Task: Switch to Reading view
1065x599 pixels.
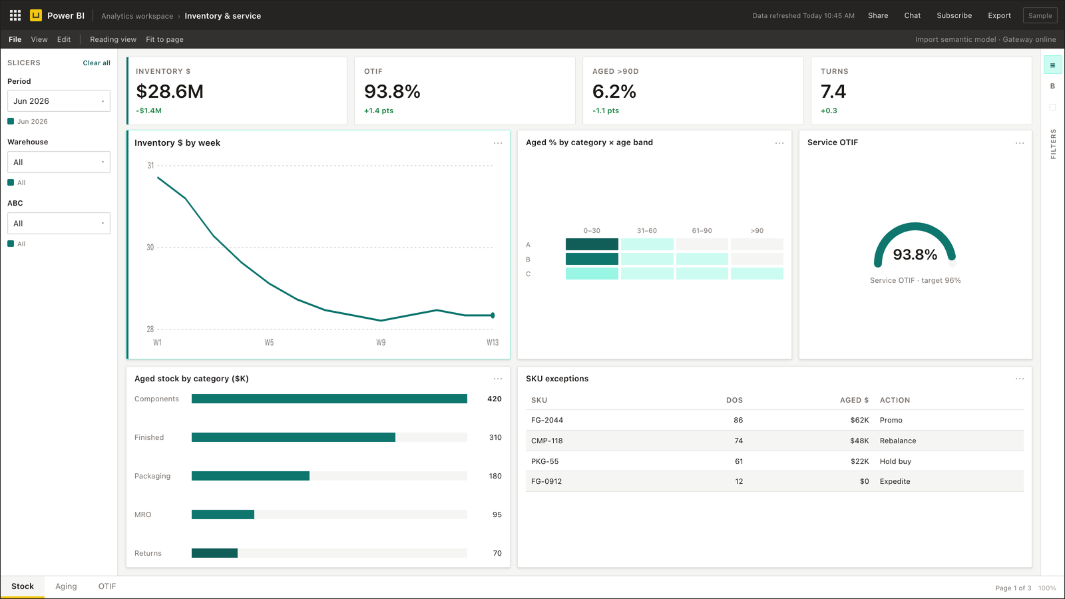Action: point(113,39)
